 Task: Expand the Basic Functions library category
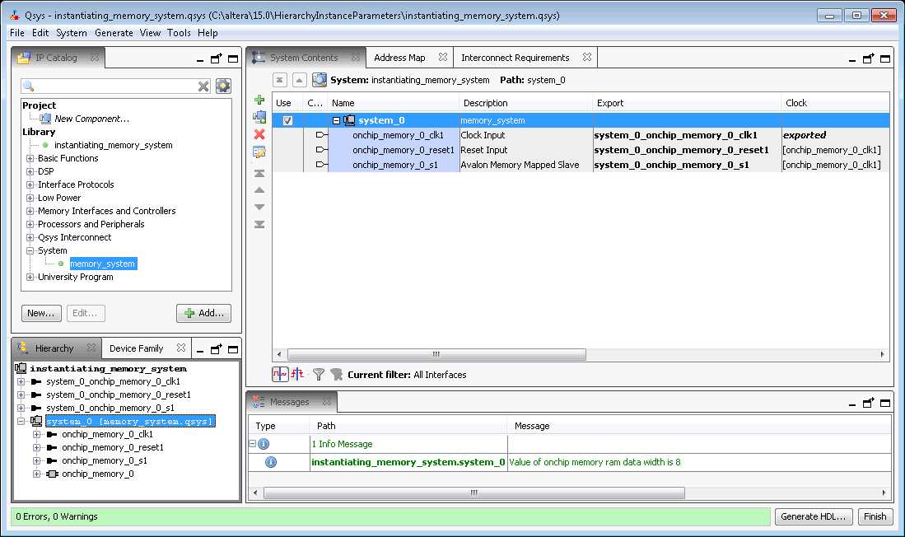(30, 158)
